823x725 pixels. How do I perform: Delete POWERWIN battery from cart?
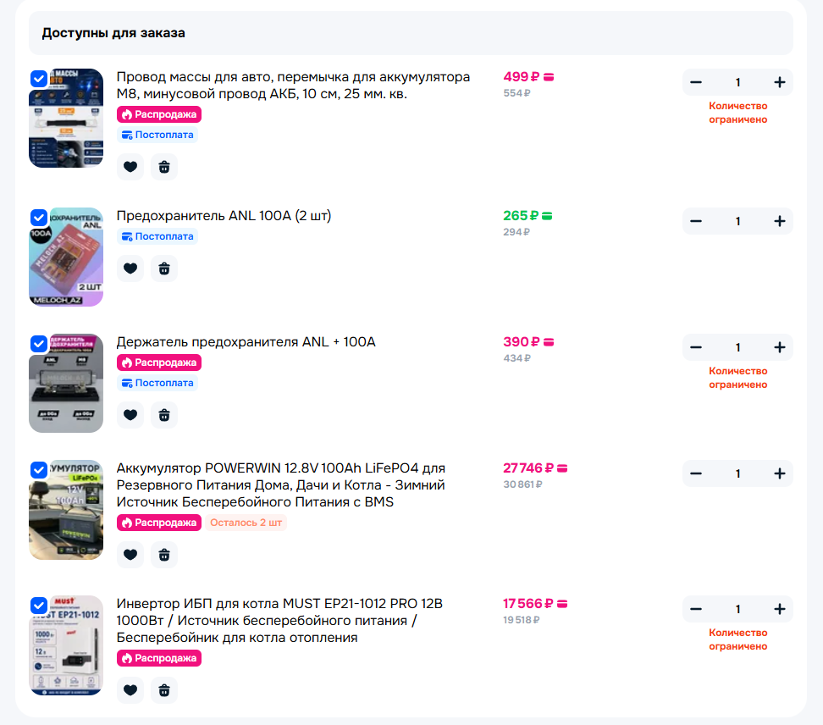pyautogui.click(x=164, y=555)
